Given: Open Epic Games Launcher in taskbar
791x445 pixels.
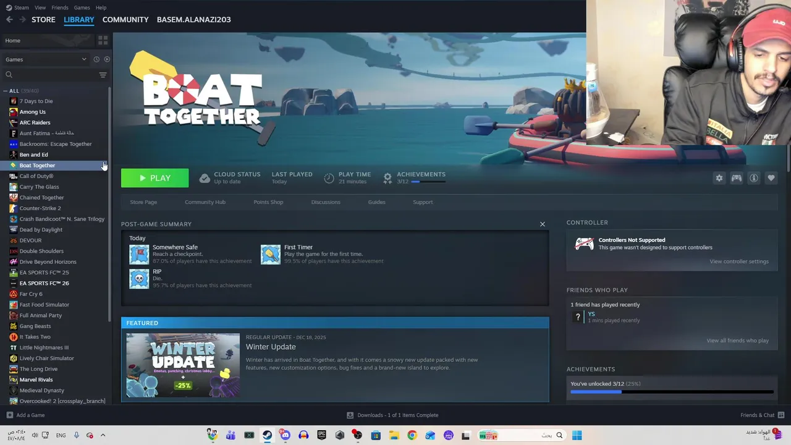Looking at the screenshot, I should [321, 435].
